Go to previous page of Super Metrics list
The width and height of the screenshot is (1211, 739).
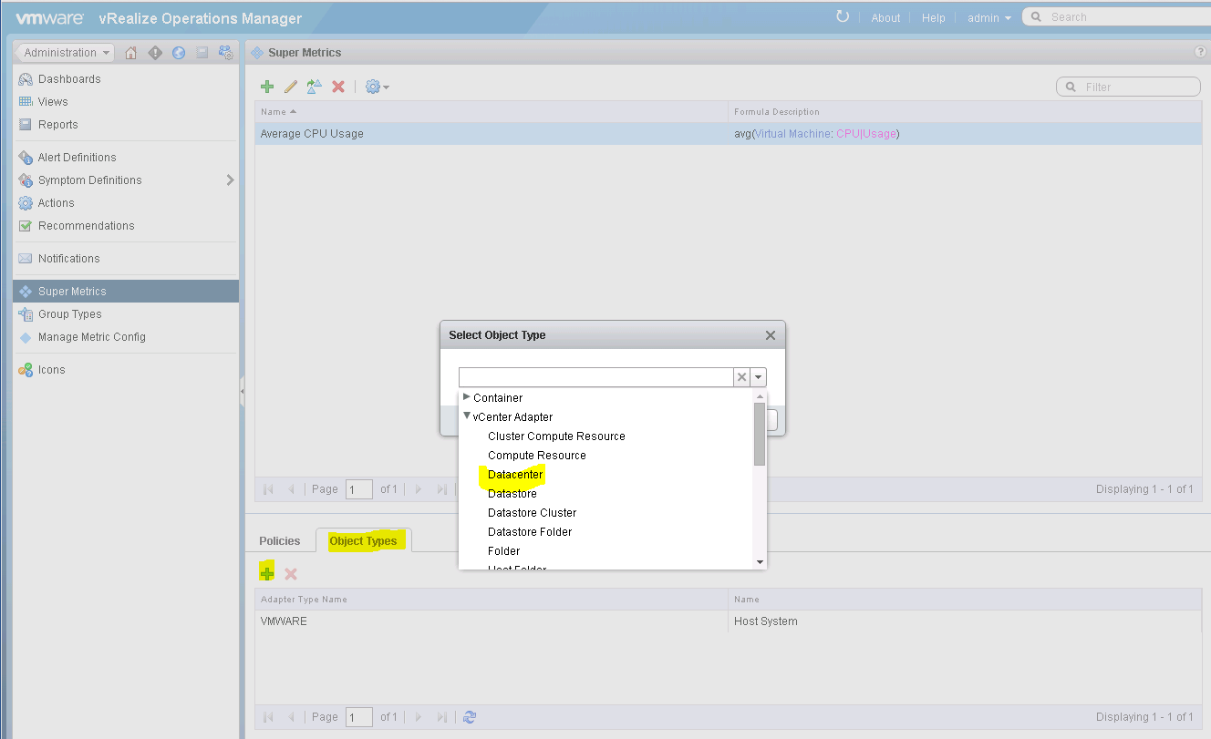pos(291,489)
